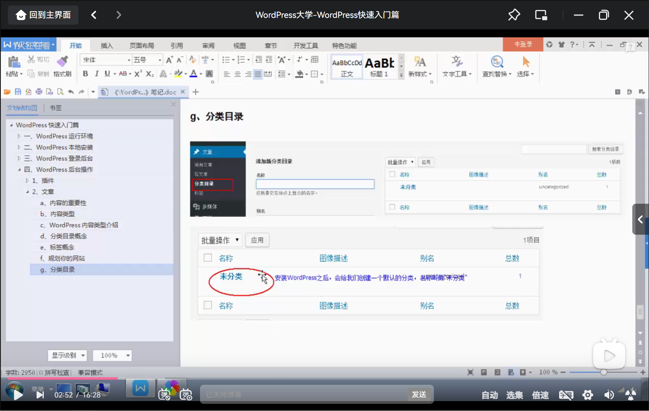Image resolution: width=649 pixels, height=411 pixels.
Task: Click the 倍速 playback speed button
Action: click(x=540, y=395)
